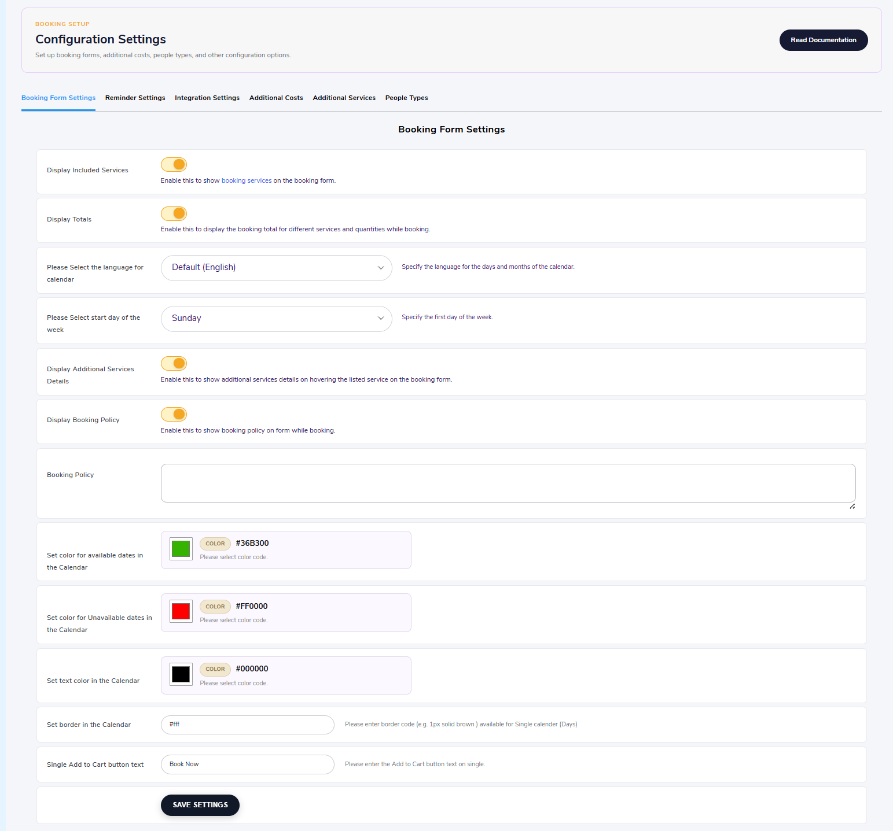Switch to the Reminder Settings tab
The image size is (893, 831).
[x=135, y=98]
